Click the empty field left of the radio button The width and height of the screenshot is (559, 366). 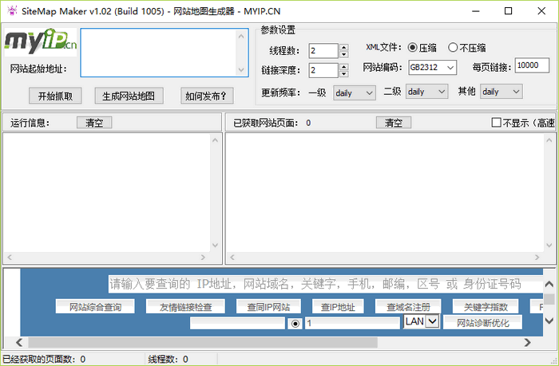(237, 323)
